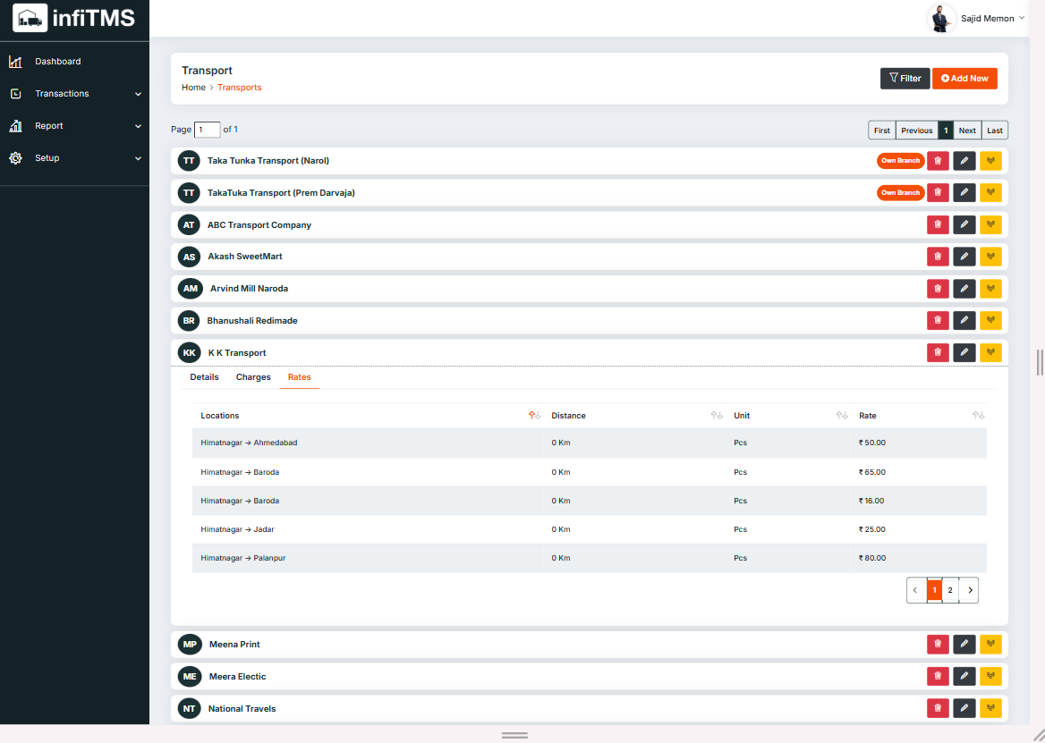Sort the table by Rate column

(x=978, y=416)
